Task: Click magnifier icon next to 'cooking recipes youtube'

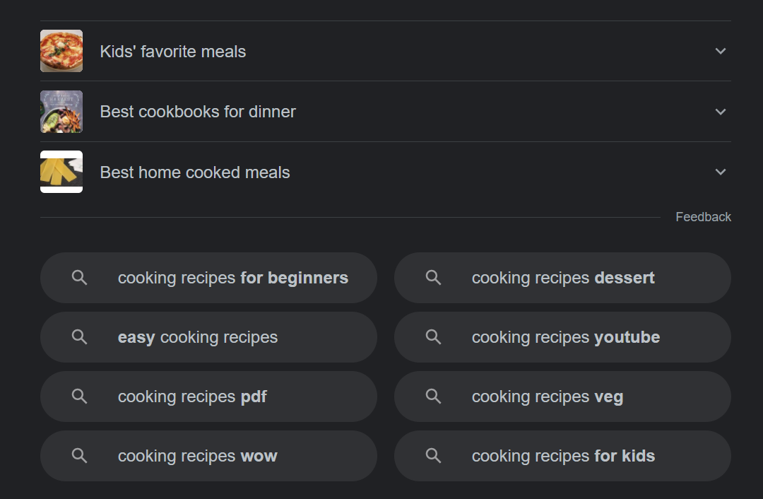Action: coord(434,337)
